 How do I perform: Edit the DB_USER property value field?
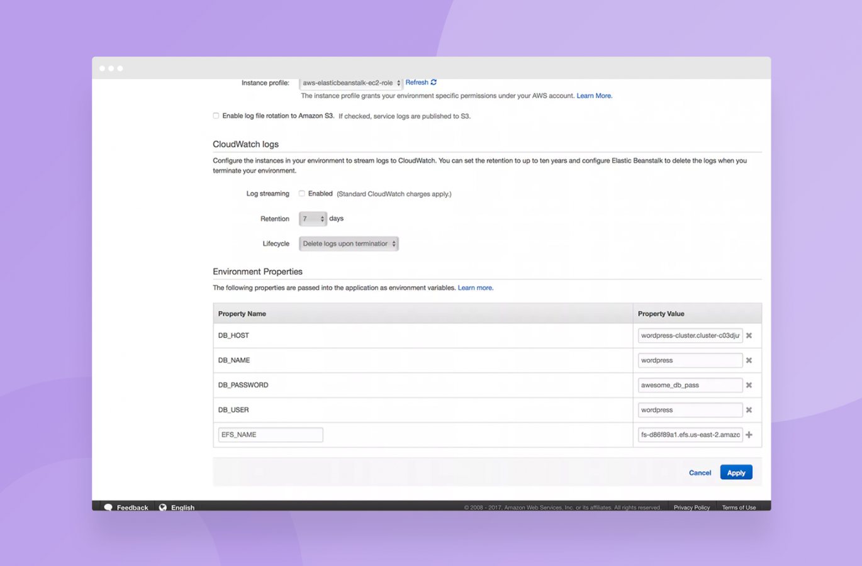point(690,410)
